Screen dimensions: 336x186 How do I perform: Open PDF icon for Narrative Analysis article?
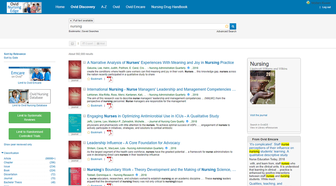click(x=110, y=79)
